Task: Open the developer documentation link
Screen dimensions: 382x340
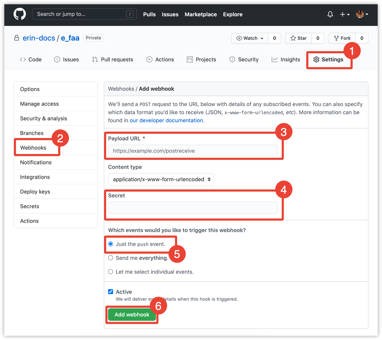Action: coord(166,120)
